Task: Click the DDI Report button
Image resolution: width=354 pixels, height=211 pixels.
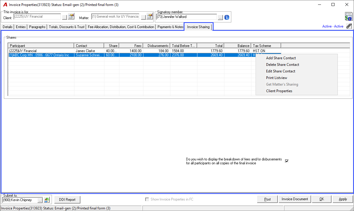Action: coord(67,200)
